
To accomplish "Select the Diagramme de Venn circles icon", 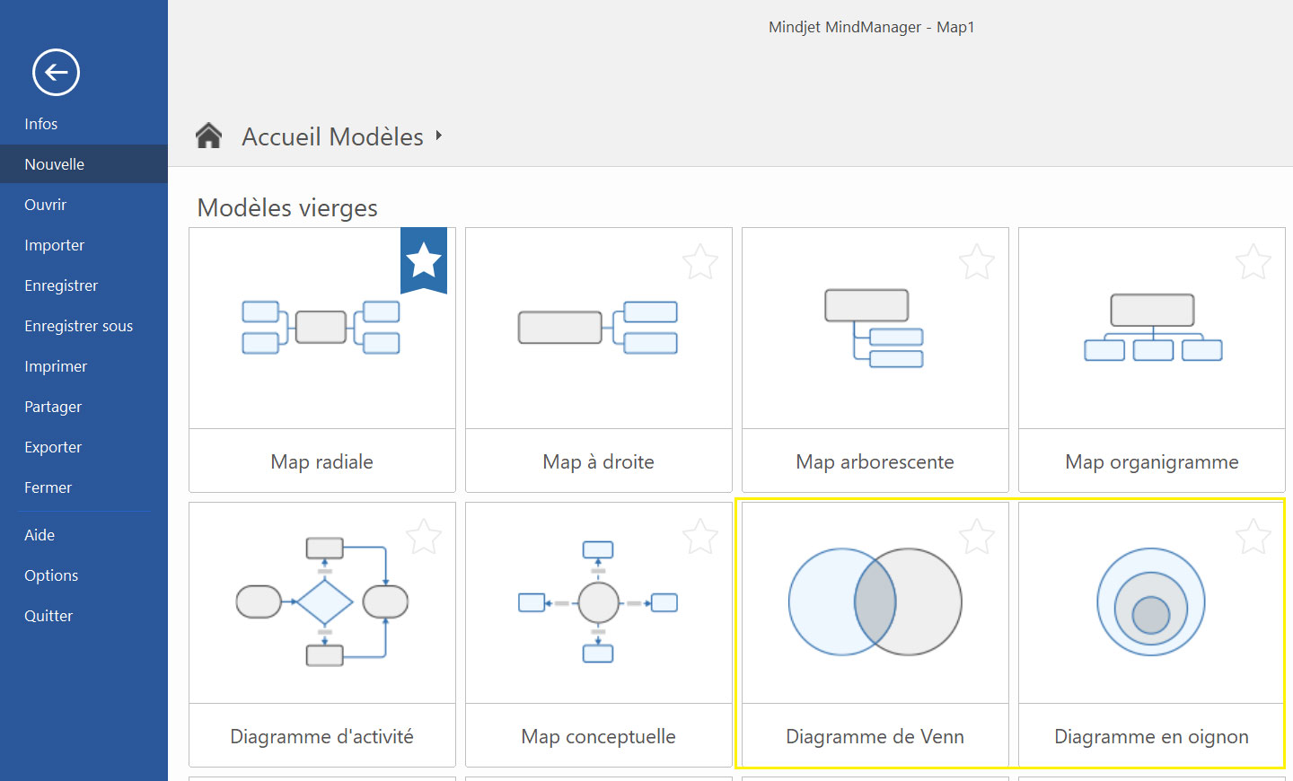I will click(875, 602).
